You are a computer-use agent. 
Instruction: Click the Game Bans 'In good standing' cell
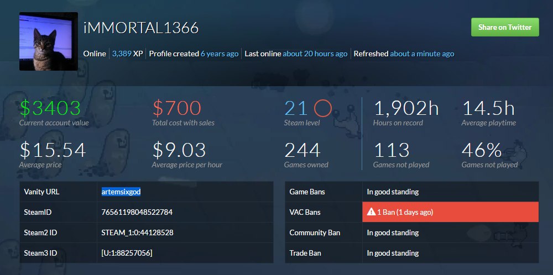tap(450, 192)
